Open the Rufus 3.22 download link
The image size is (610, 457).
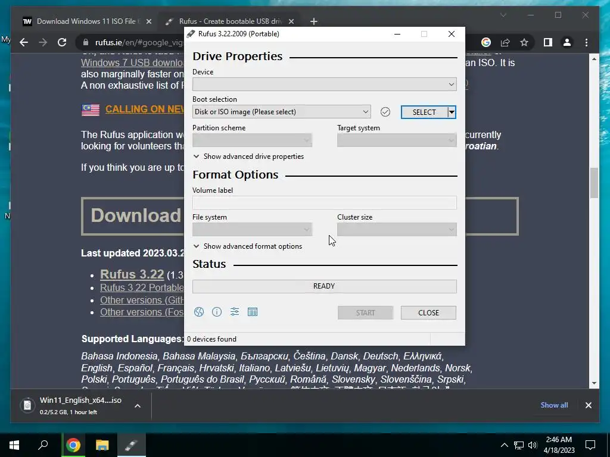click(132, 274)
